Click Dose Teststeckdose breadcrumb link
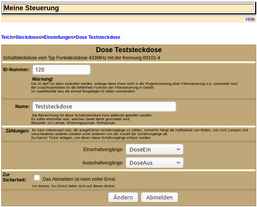257x207 pixels. tap(98, 37)
